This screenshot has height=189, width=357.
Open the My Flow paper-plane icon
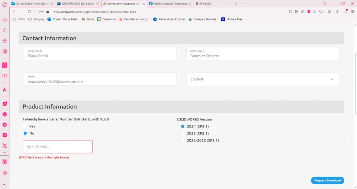click(315, 11)
